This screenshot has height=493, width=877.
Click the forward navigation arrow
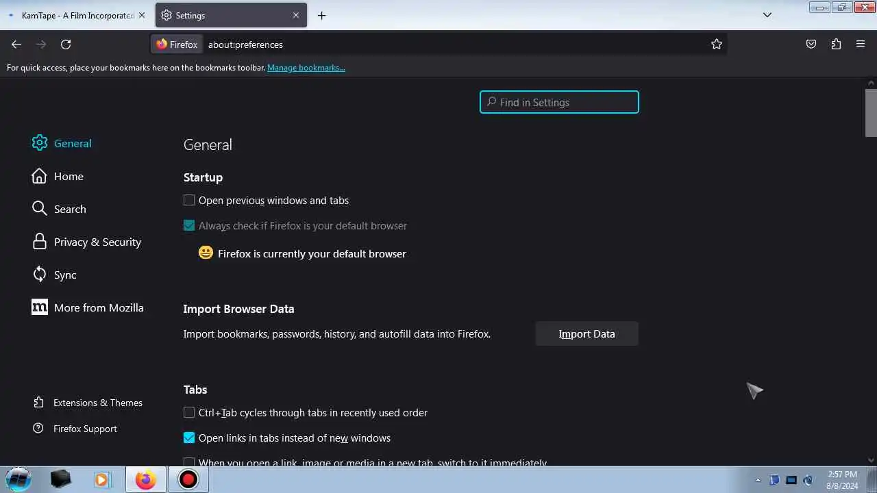click(41, 45)
